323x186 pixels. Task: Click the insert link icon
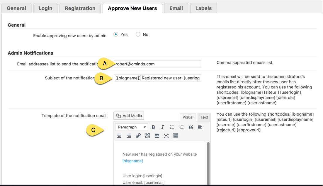pyautogui.click(x=138, y=136)
